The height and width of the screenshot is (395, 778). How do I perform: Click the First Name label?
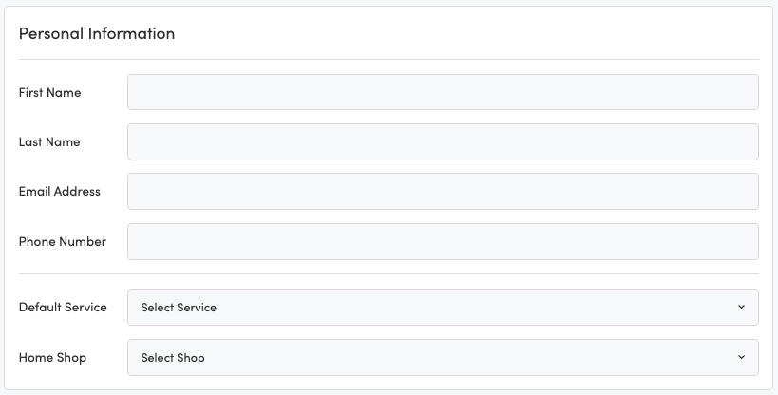point(49,92)
